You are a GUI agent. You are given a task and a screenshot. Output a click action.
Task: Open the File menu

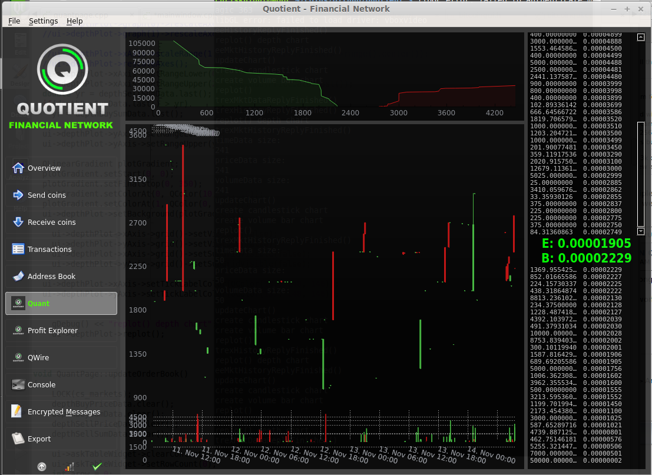[x=14, y=21]
